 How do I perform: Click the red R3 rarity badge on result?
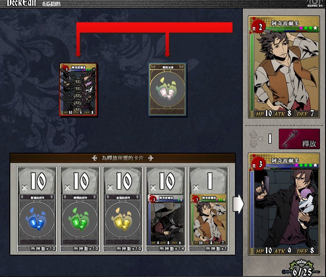tap(258, 164)
